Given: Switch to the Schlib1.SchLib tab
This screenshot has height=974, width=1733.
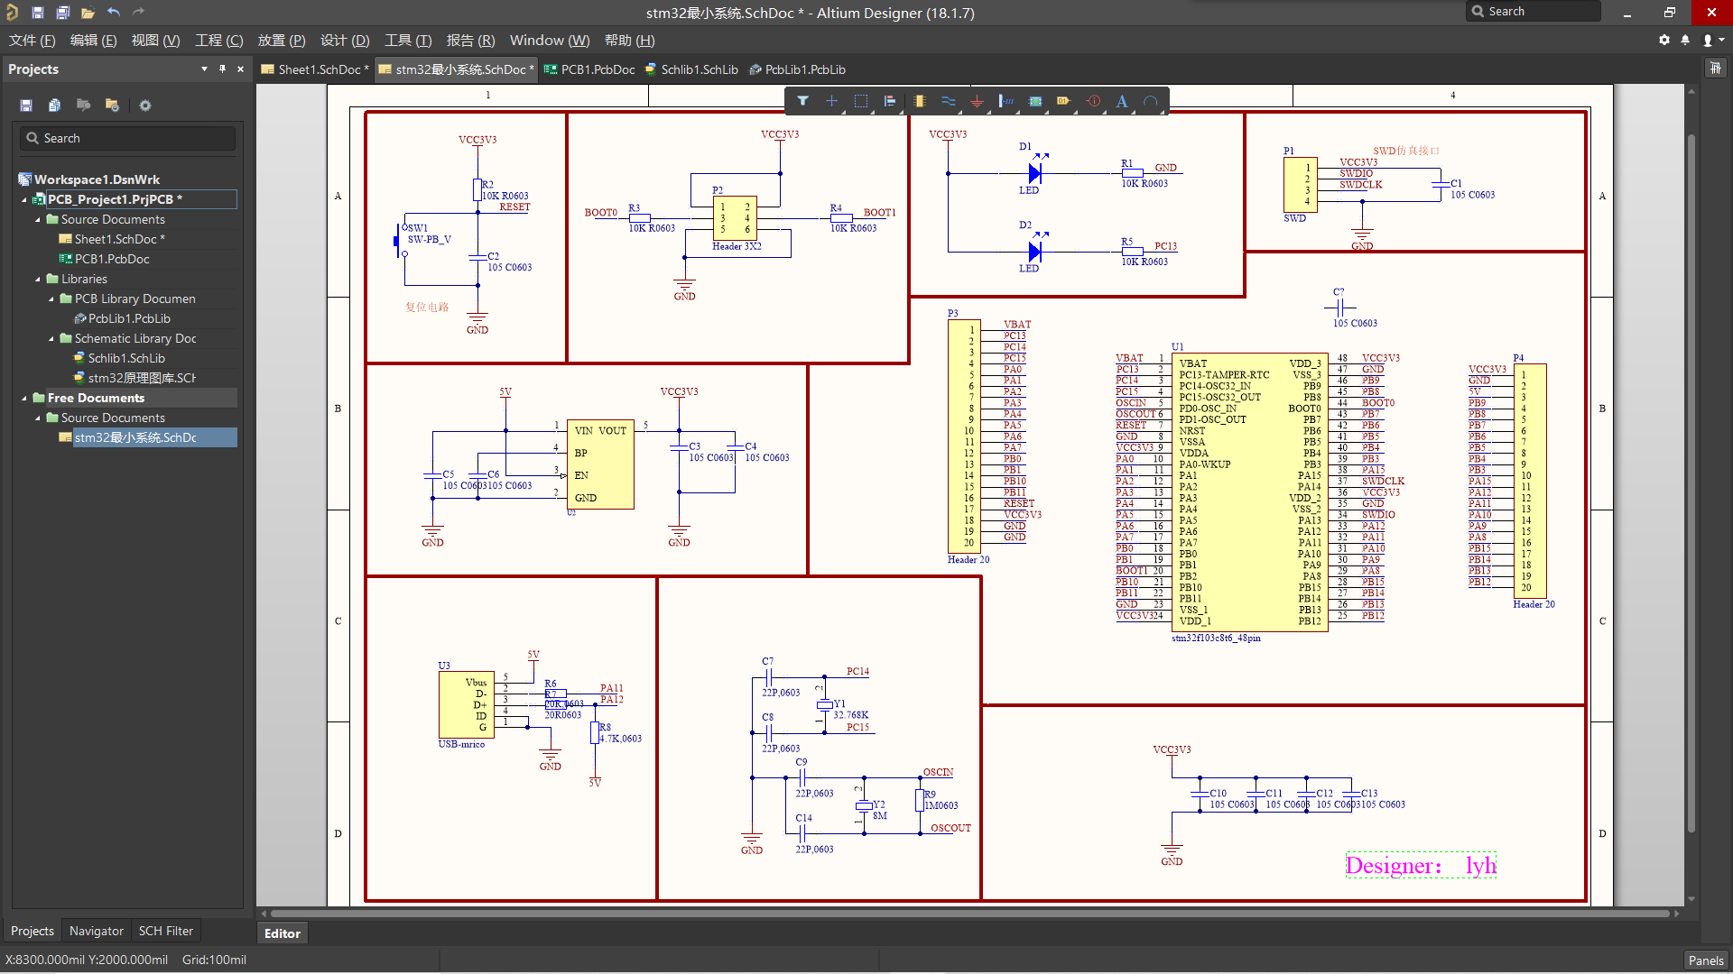Looking at the screenshot, I should [691, 69].
